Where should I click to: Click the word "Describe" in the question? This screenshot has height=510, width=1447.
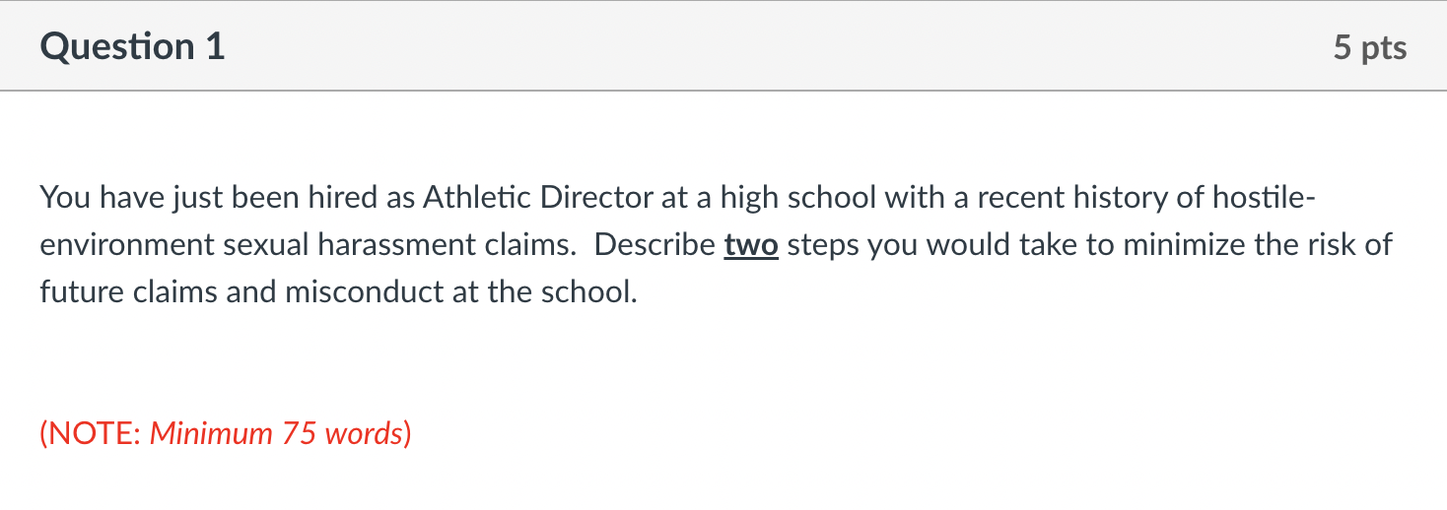pos(655,245)
